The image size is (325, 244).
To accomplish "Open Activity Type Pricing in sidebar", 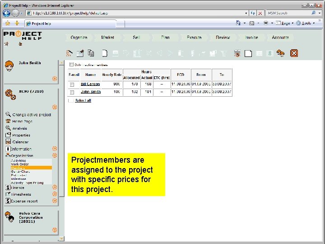I will click(x=27, y=183).
